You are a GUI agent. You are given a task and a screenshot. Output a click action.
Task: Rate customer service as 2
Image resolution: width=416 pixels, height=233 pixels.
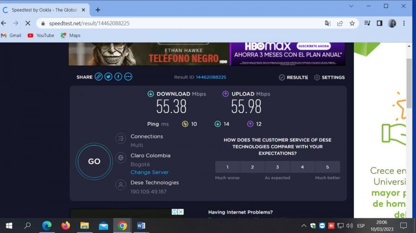tap(252, 167)
